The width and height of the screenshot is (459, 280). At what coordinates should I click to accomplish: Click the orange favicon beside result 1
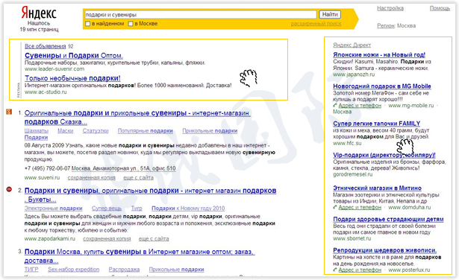pos(9,112)
